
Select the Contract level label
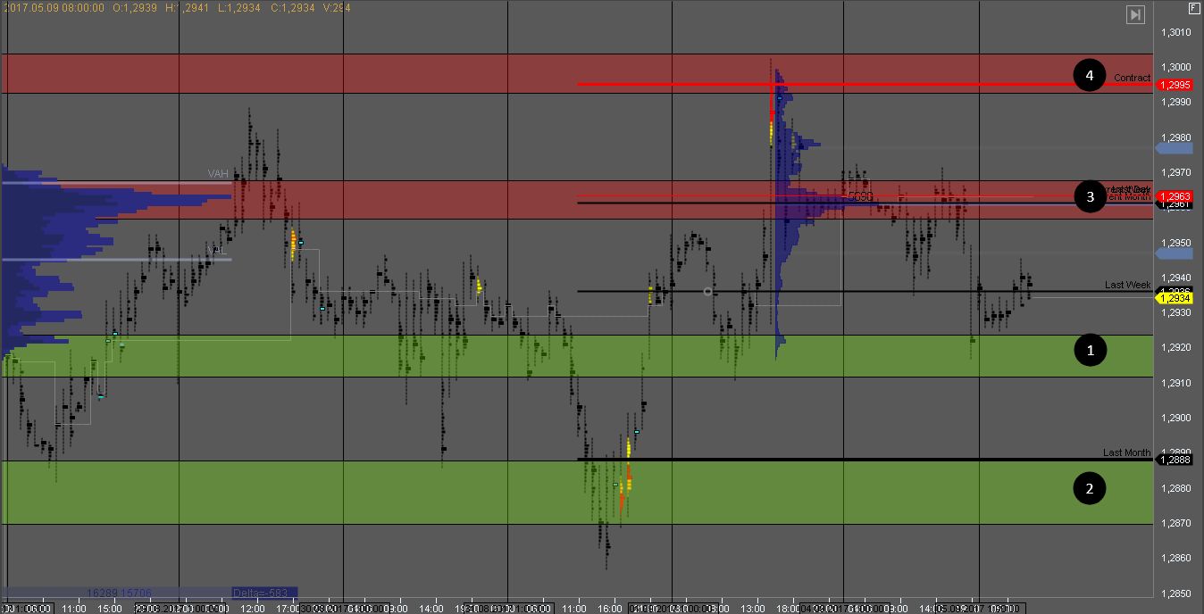[x=1132, y=78]
